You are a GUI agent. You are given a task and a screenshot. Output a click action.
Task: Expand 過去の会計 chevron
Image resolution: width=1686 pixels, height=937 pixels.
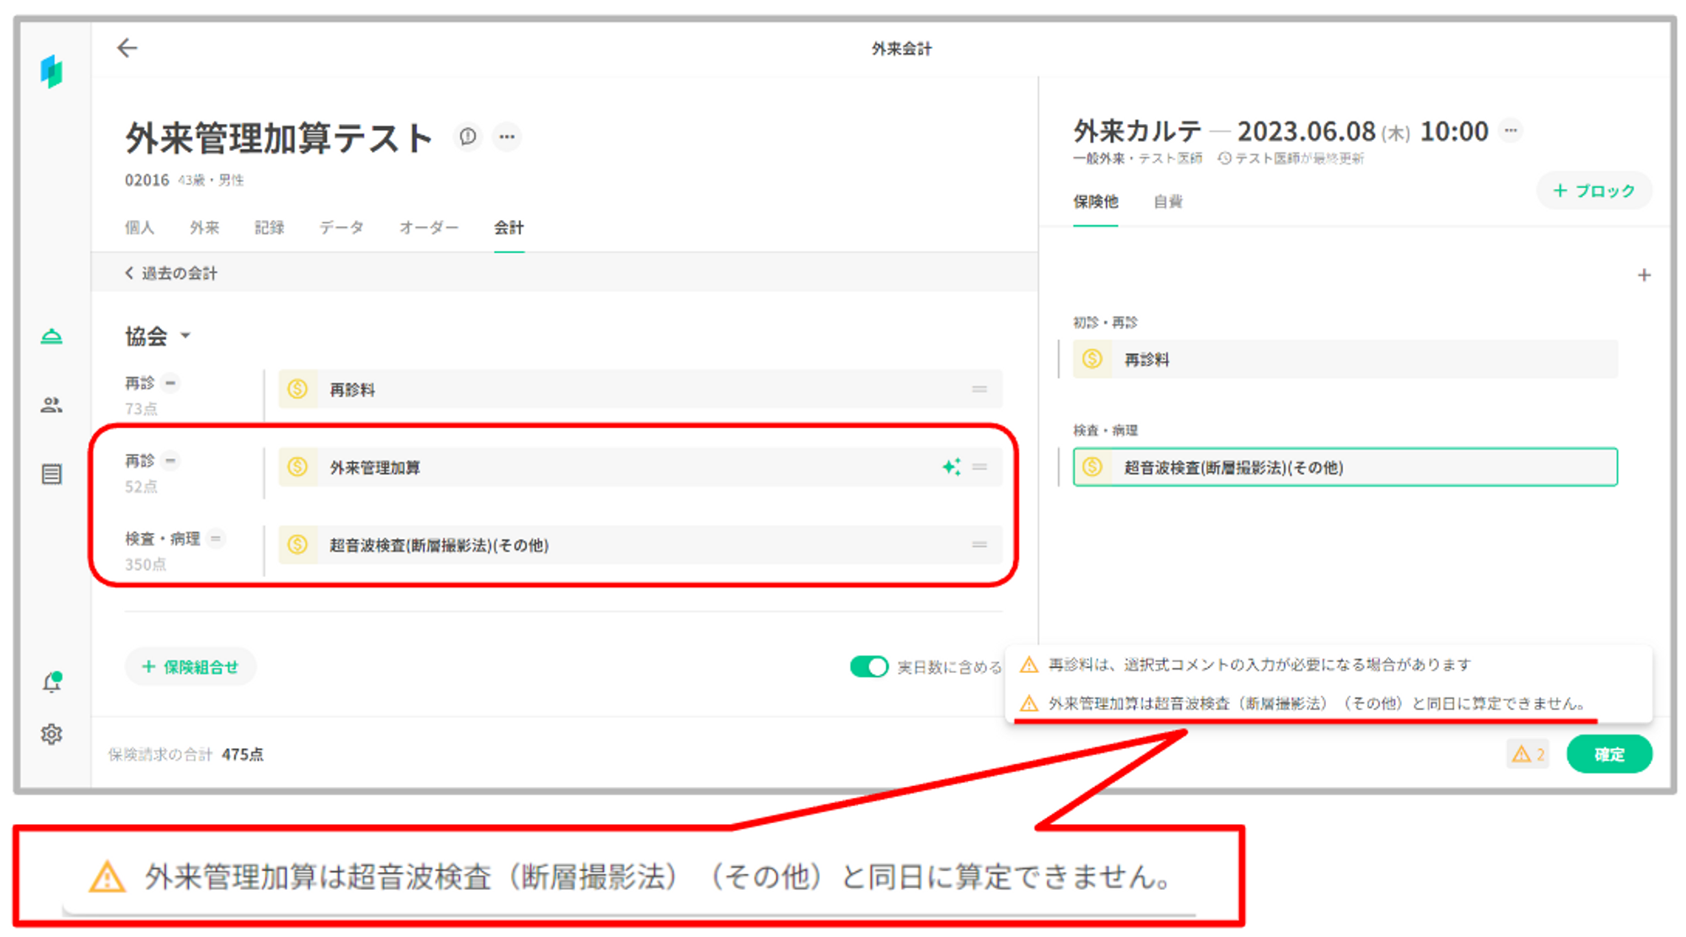129,273
